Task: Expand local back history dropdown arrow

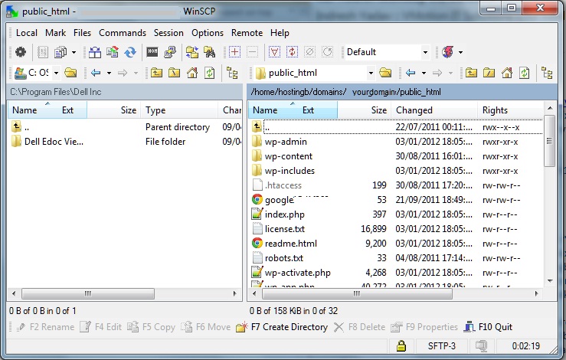Action: coord(109,73)
